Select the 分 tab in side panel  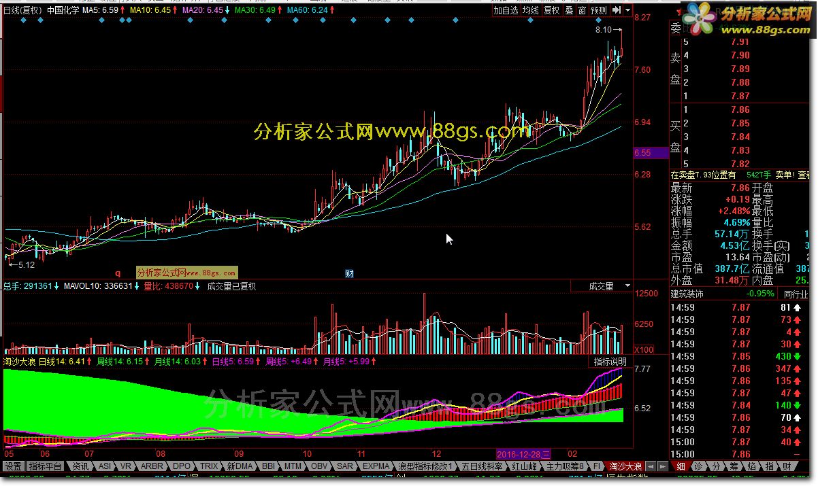pos(716,466)
